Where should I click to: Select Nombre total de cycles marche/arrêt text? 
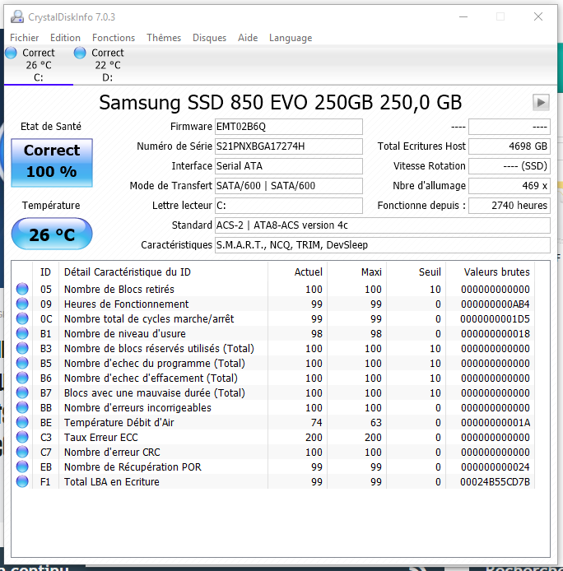pos(149,319)
